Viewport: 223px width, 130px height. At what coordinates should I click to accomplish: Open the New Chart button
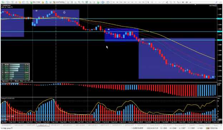point(3,2)
